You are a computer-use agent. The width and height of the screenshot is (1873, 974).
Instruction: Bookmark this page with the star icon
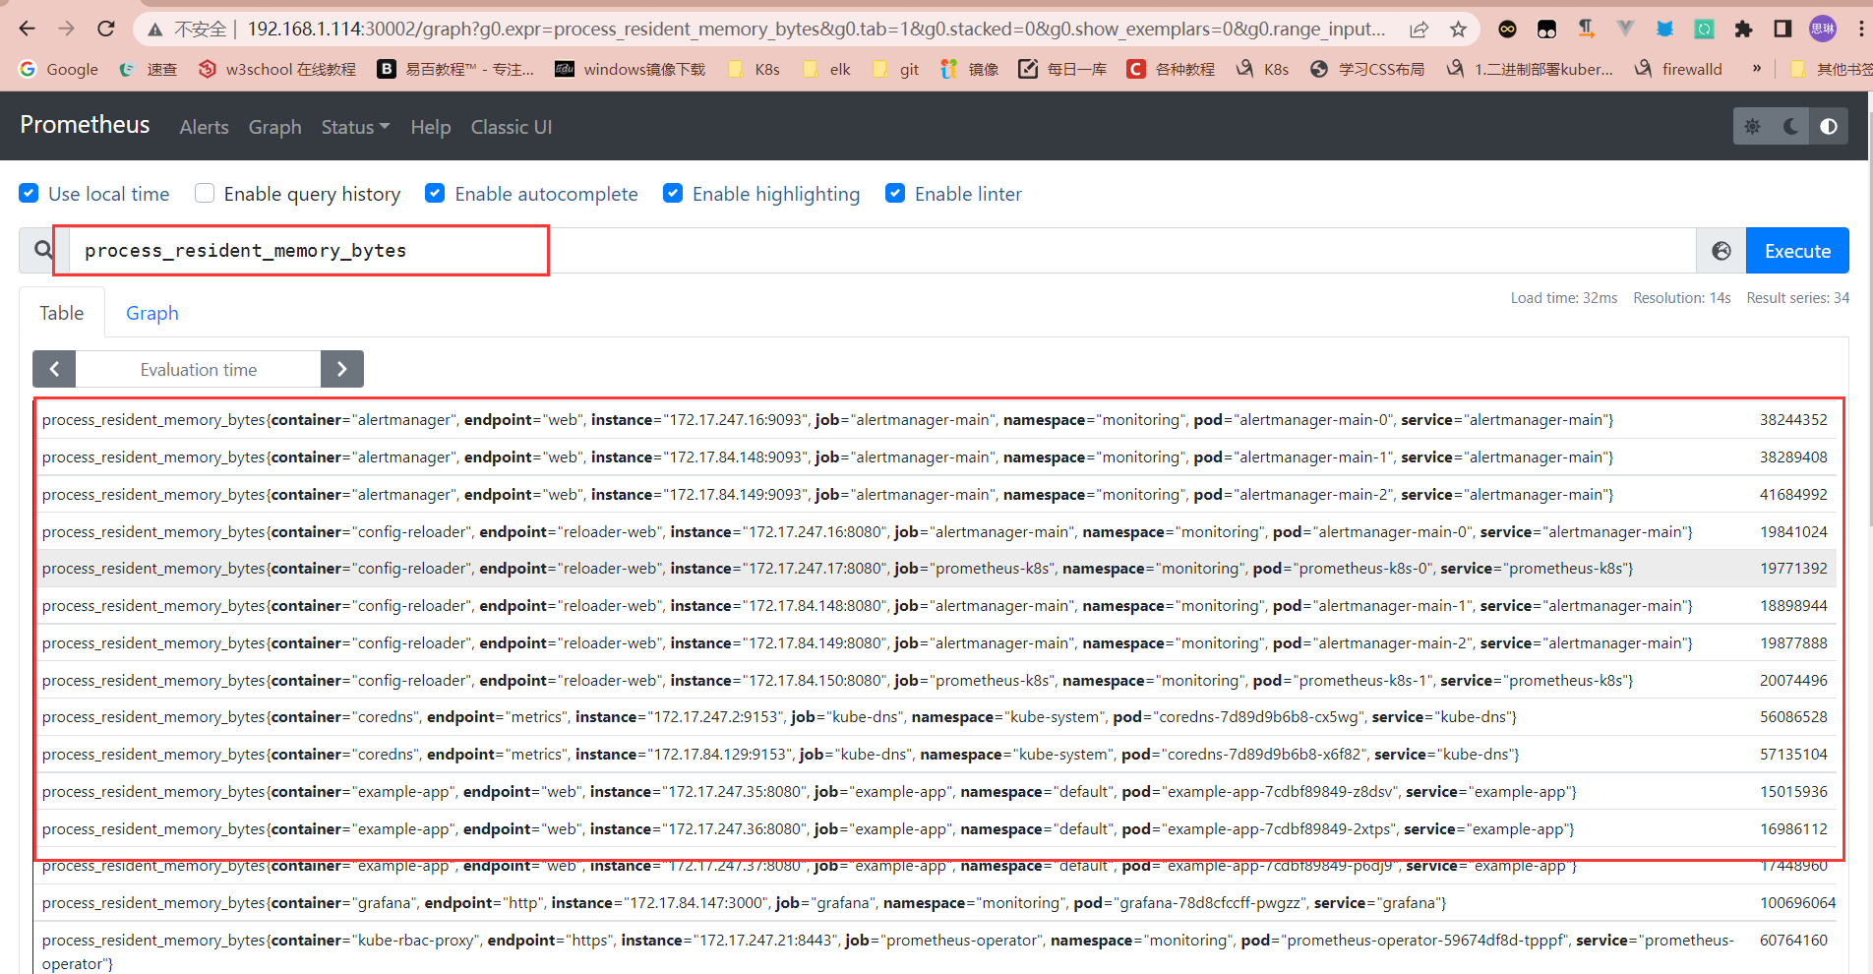pyautogui.click(x=1458, y=30)
